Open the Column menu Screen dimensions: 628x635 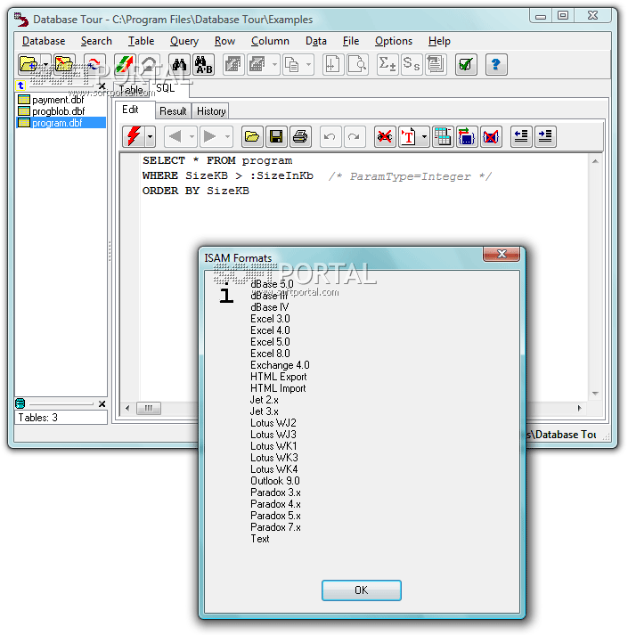click(270, 41)
